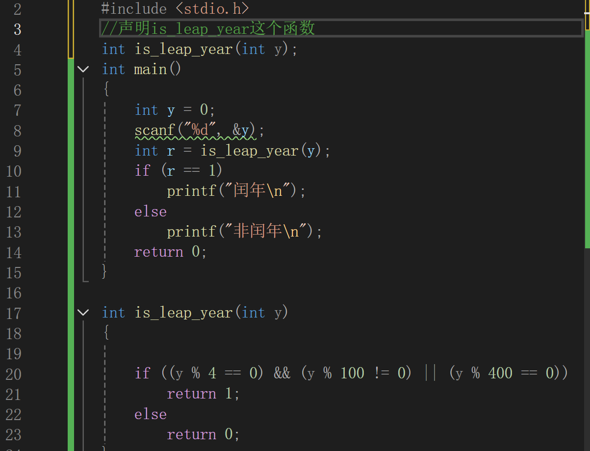This screenshot has width=590, height=451.
Task: Click line number 12 in the gutter
Action: tap(14, 212)
